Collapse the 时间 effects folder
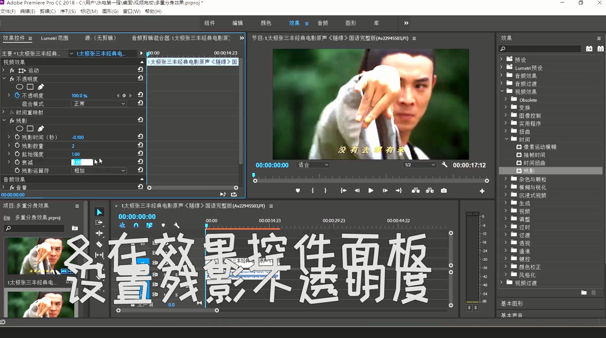The height and width of the screenshot is (338, 606). (506, 139)
